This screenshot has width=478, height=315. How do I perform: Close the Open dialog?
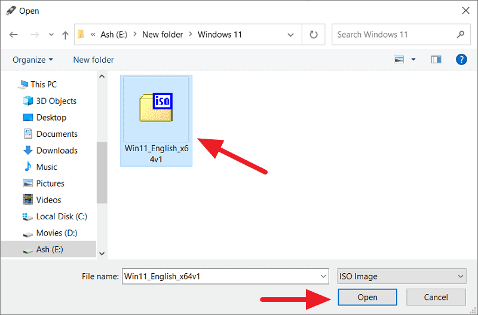(x=465, y=11)
